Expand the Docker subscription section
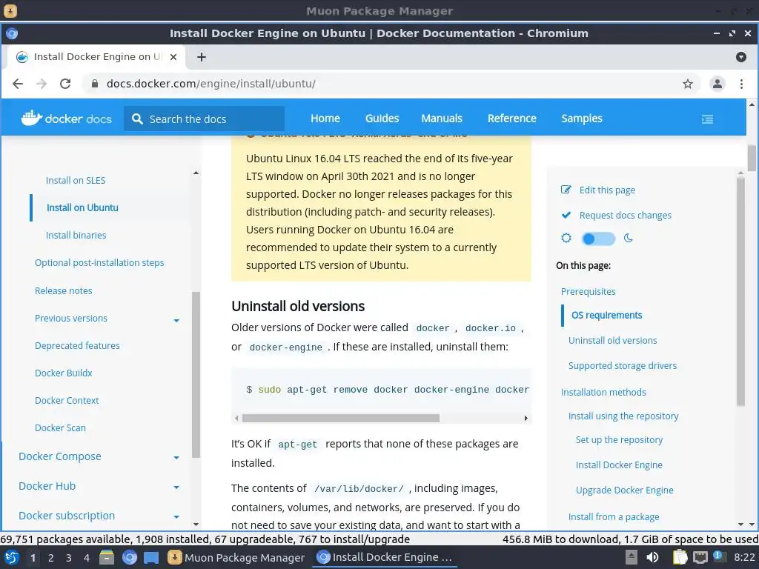Viewport: 759px width, 569px height. pyautogui.click(x=176, y=517)
